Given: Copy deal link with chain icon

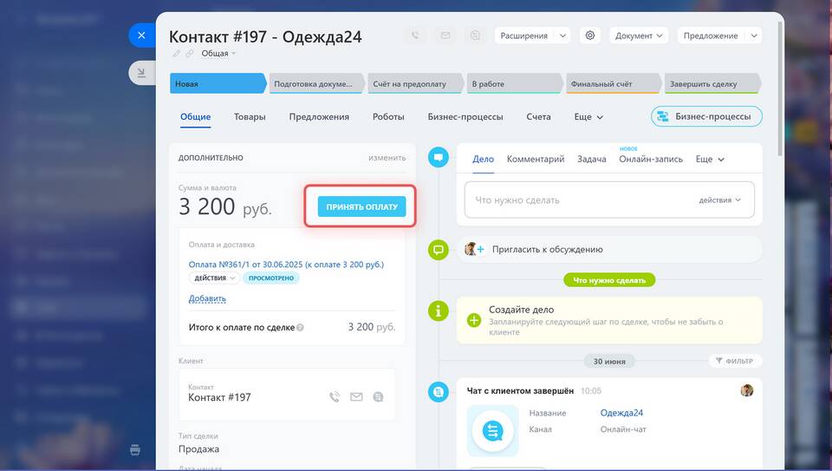Looking at the screenshot, I should 190,54.
